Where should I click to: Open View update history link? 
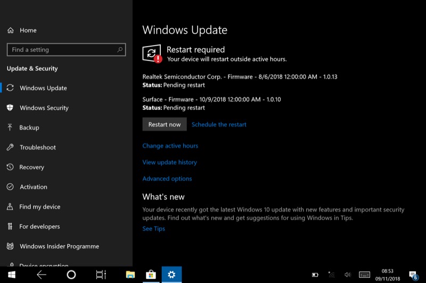click(x=169, y=162)
